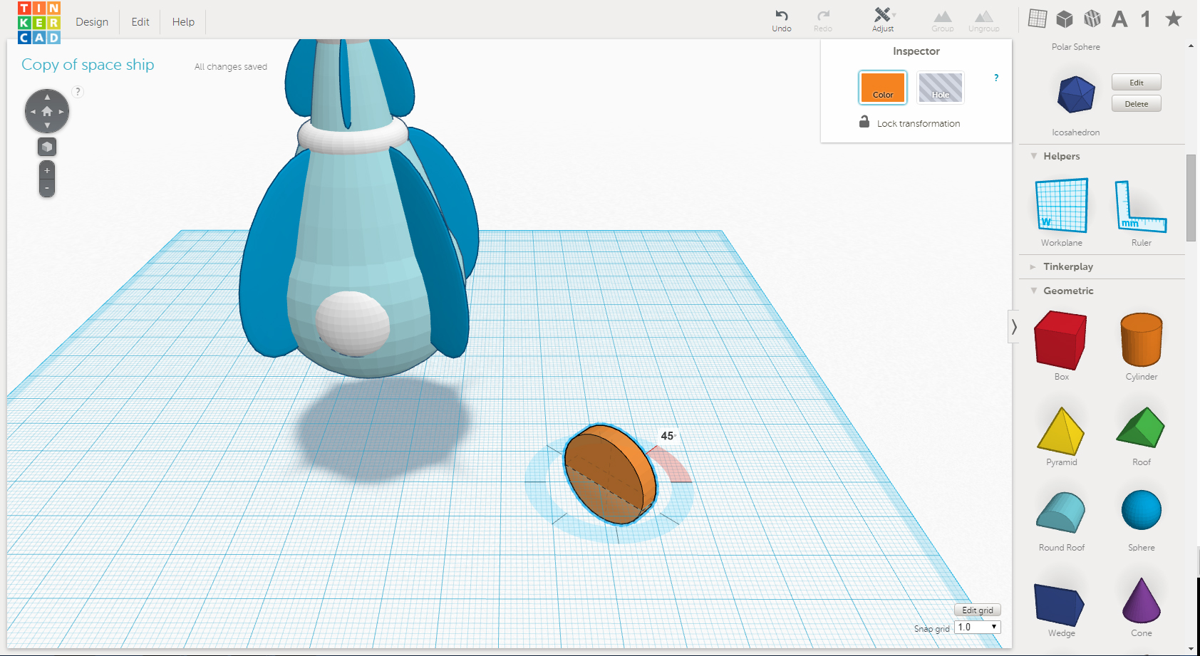Open the Help menu
Image resolution: width=1200 pixels, height=656 pixels.
(183, 22)
